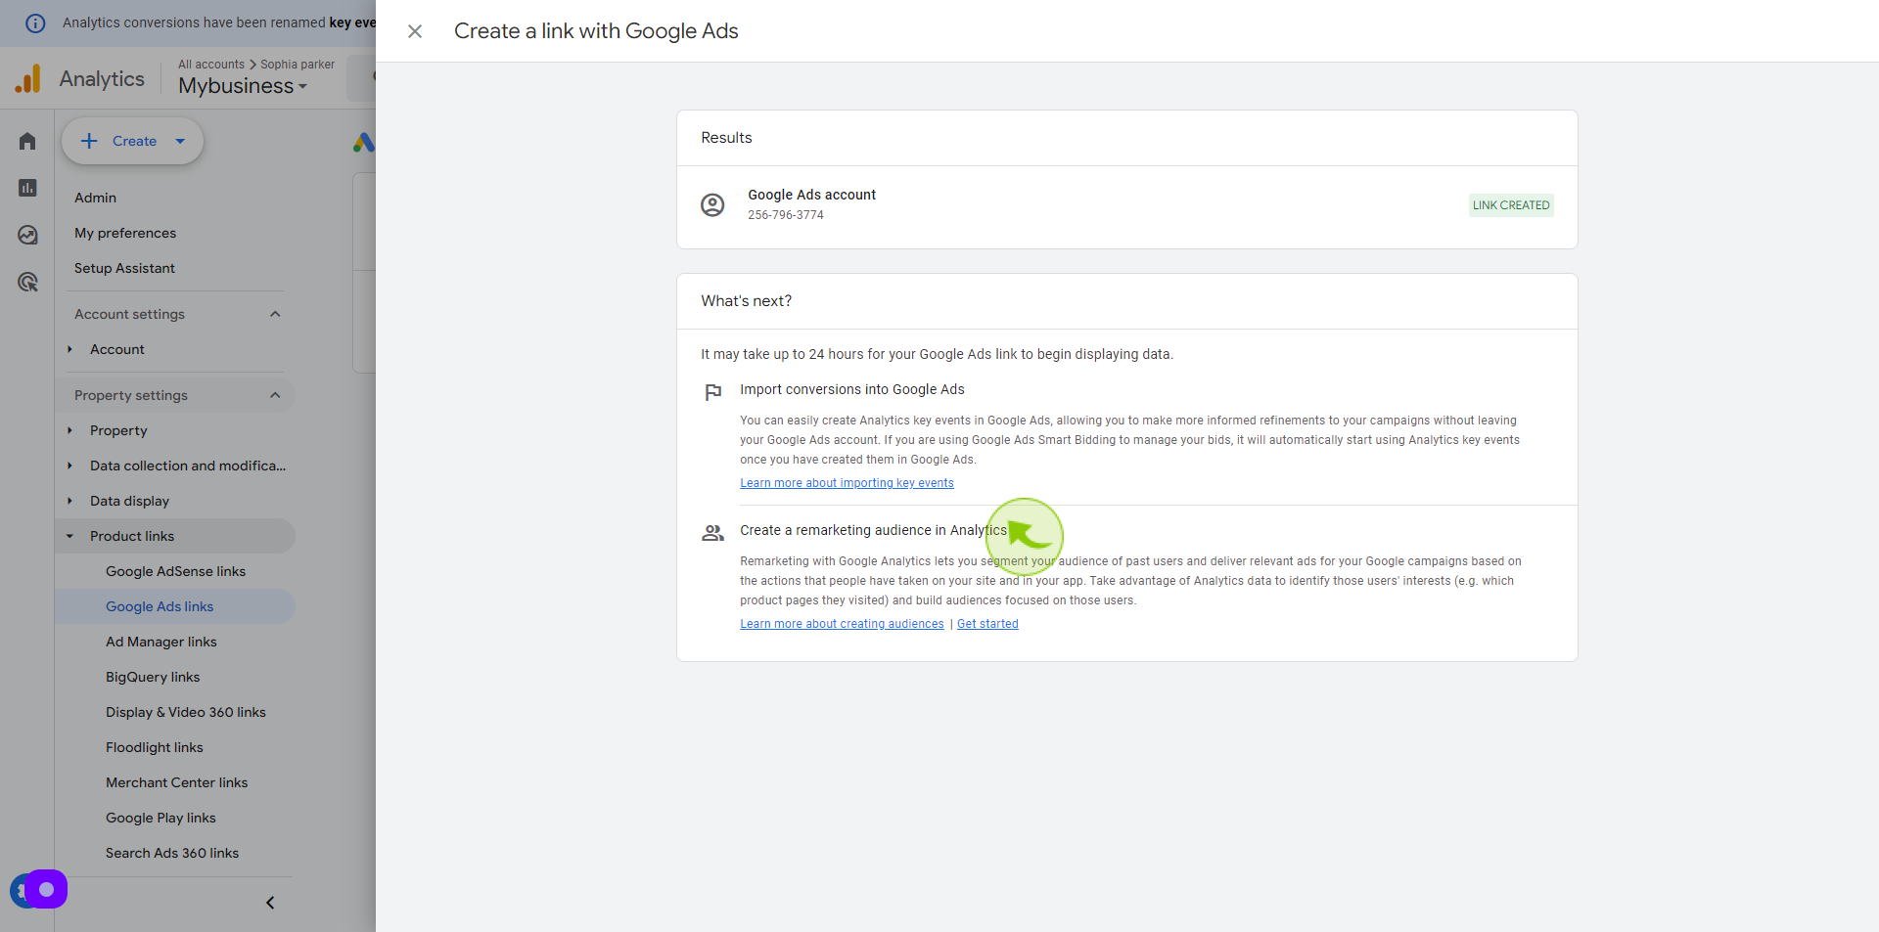Collapse the Property settings section

[275, 395]
